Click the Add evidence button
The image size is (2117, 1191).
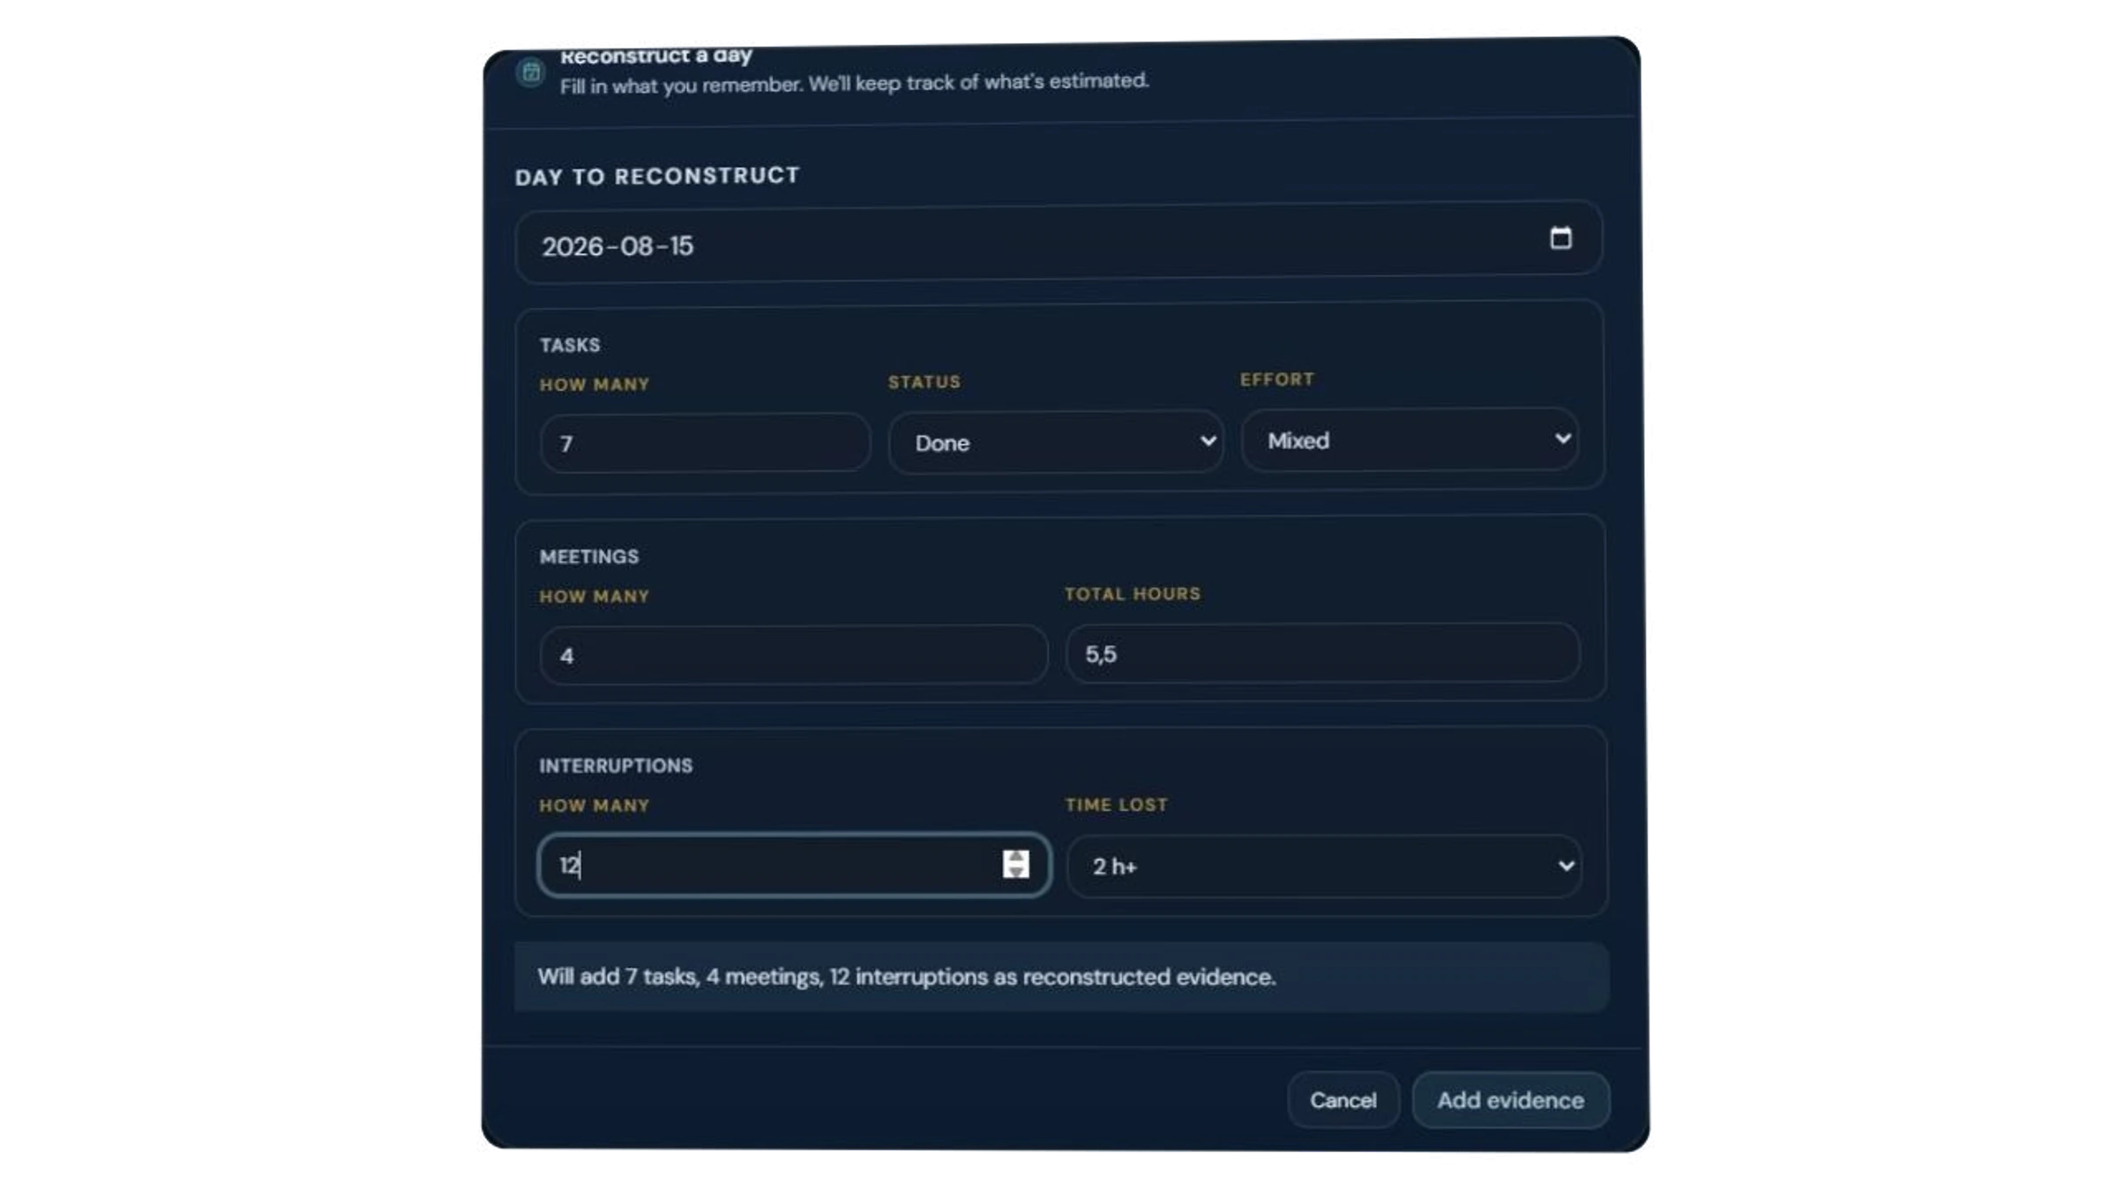click(1510, 1100)
